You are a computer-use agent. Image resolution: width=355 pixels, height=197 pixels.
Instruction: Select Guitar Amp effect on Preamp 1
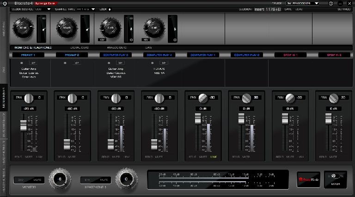29,69
